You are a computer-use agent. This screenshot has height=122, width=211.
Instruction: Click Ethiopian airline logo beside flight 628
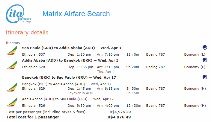pos(12,65)
